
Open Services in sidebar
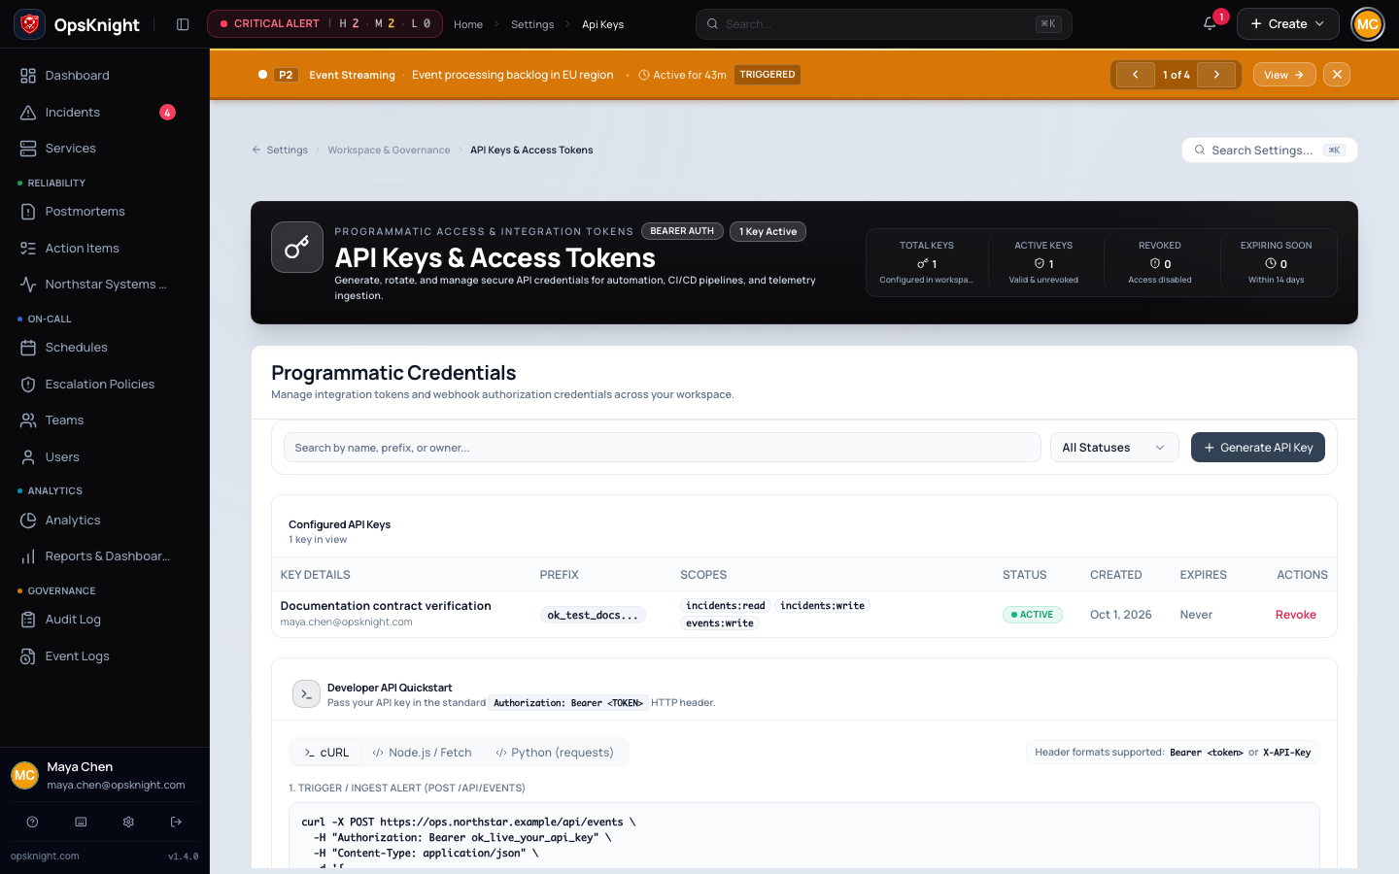pos(105,149)
